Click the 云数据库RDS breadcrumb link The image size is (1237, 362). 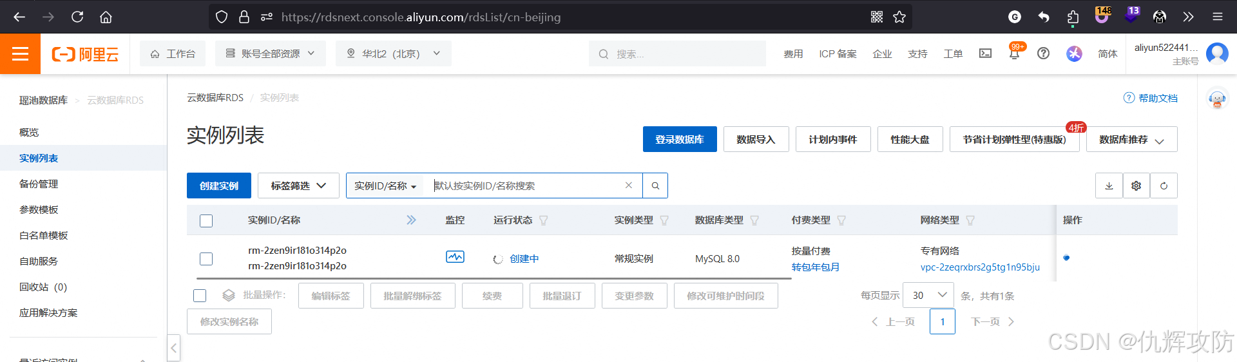pyautogui.click(x=215, y=98)
